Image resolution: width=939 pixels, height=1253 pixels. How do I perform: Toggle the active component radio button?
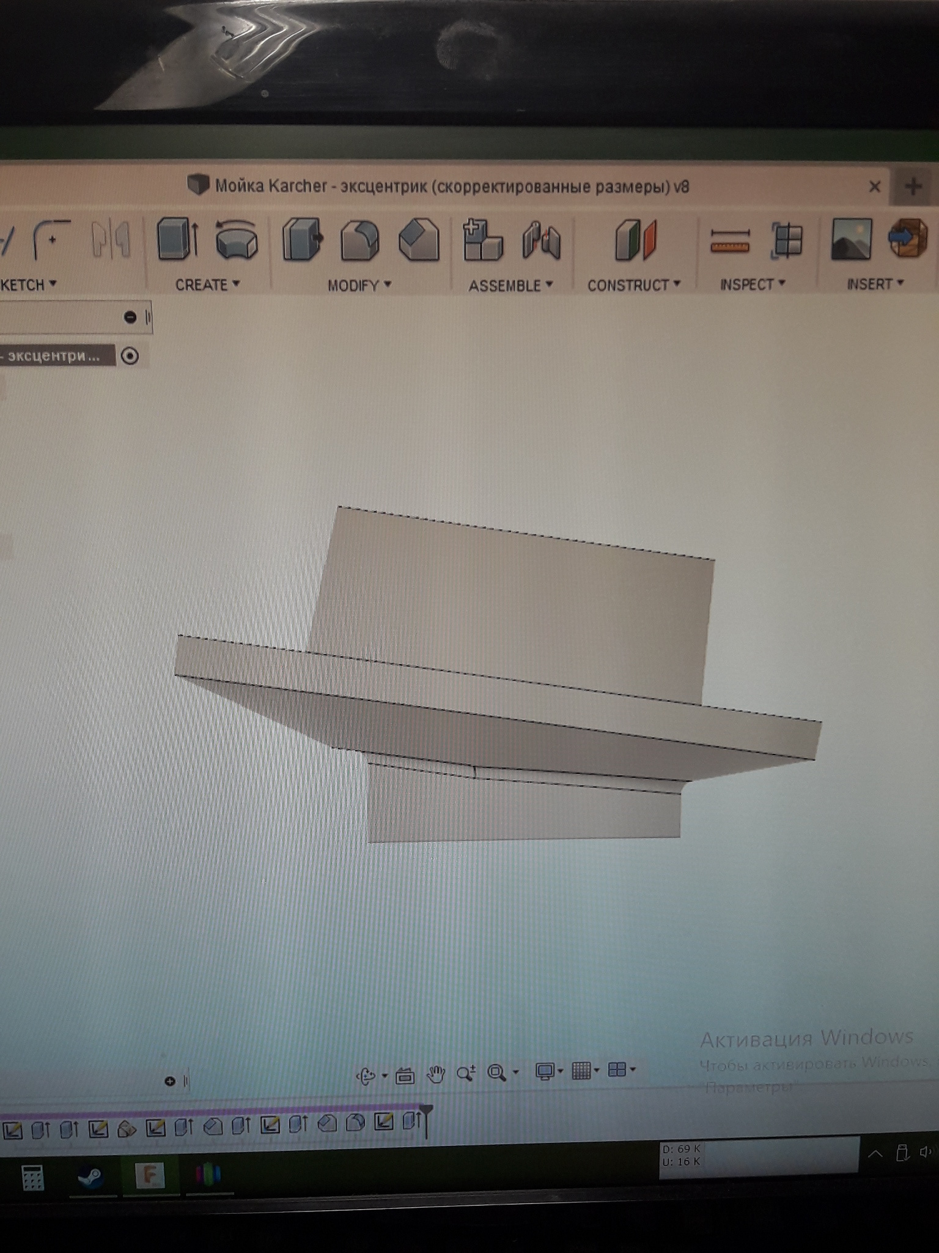pyautogui.click(x=130, y=356)
